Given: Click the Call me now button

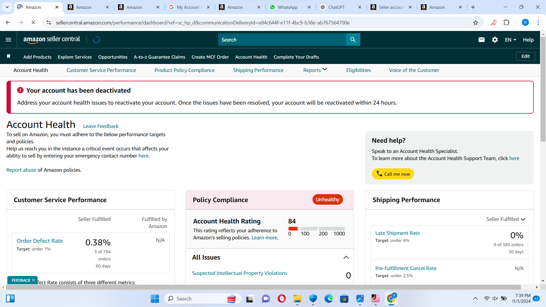Looking at the screenshot, I should click(x=393, y=174).
